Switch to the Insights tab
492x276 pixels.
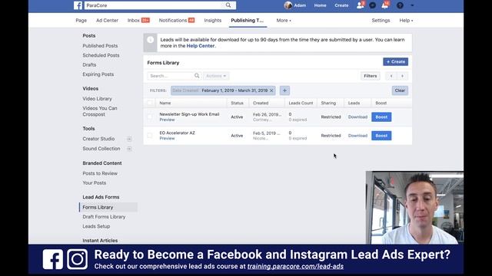pos(213,21)
